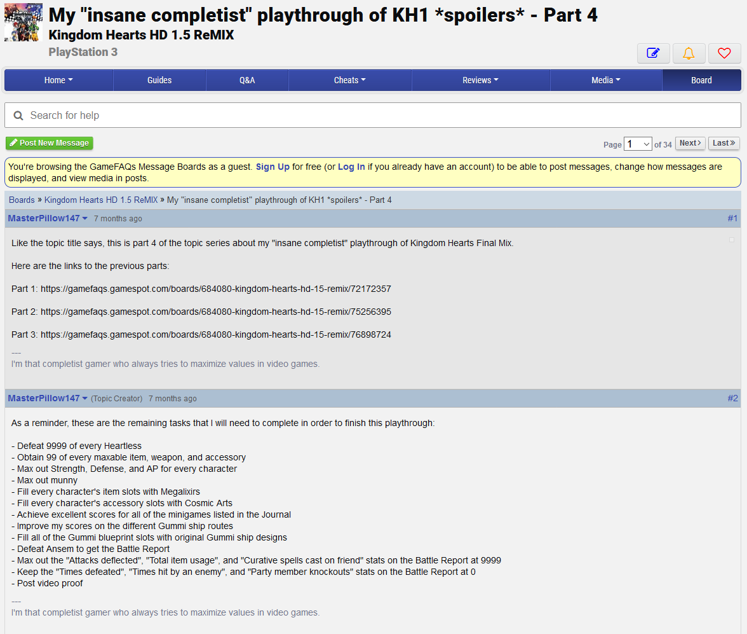Click the edit pencil icon button
The image size is (747, 634).
pos(653,53)
